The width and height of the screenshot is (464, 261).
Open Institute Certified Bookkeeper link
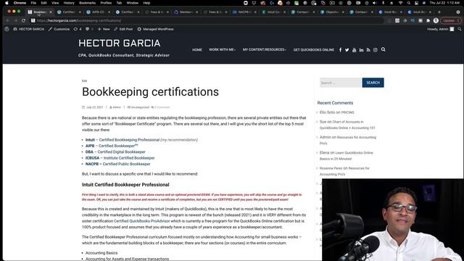[x=129, y=158]
